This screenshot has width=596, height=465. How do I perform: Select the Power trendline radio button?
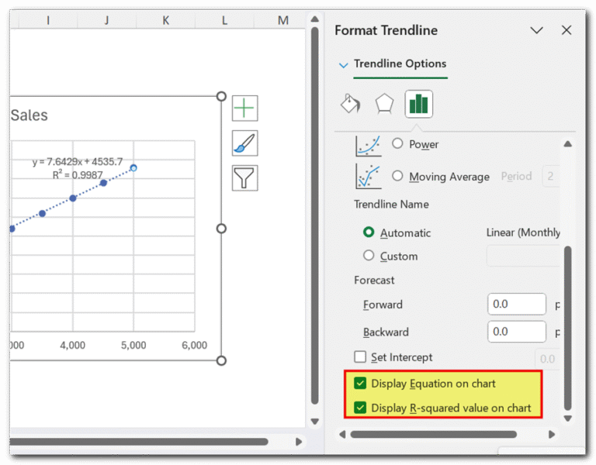(397, 143)
